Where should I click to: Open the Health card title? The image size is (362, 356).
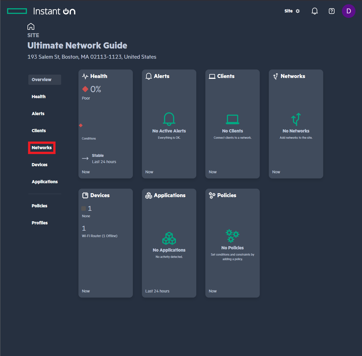click(x=99, y=76)
